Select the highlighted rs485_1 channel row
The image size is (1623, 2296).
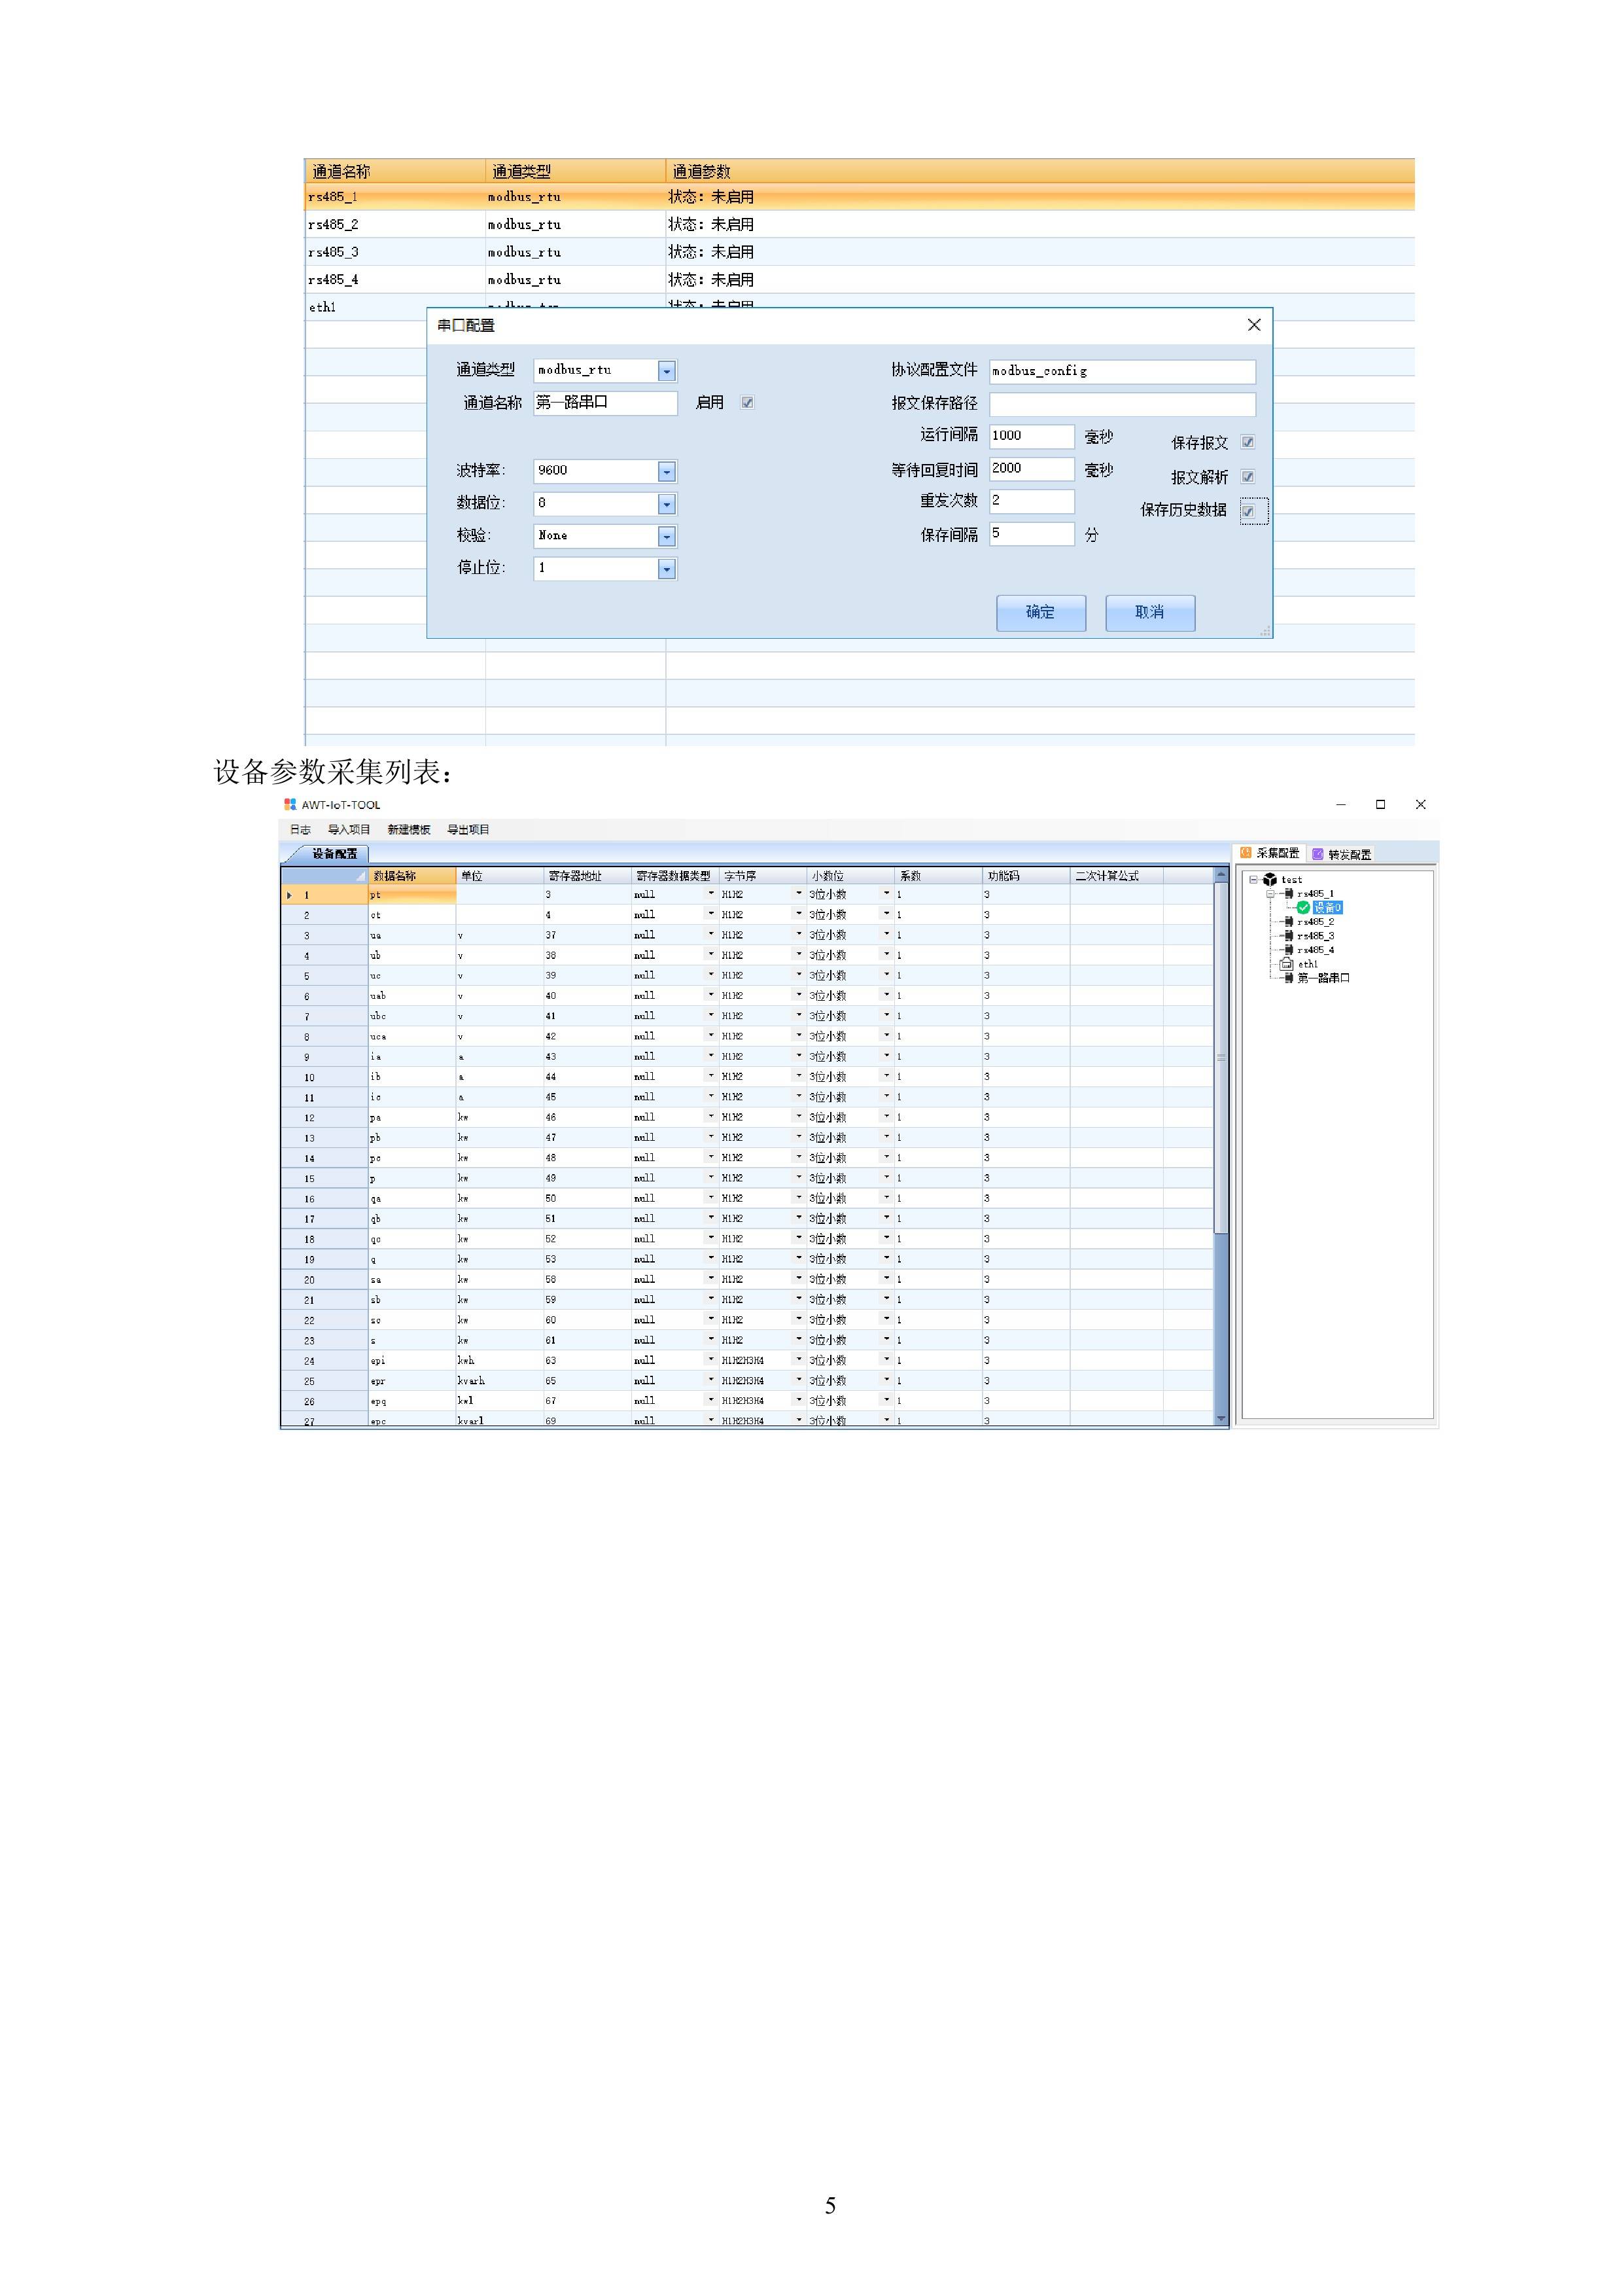click(860, 197)
